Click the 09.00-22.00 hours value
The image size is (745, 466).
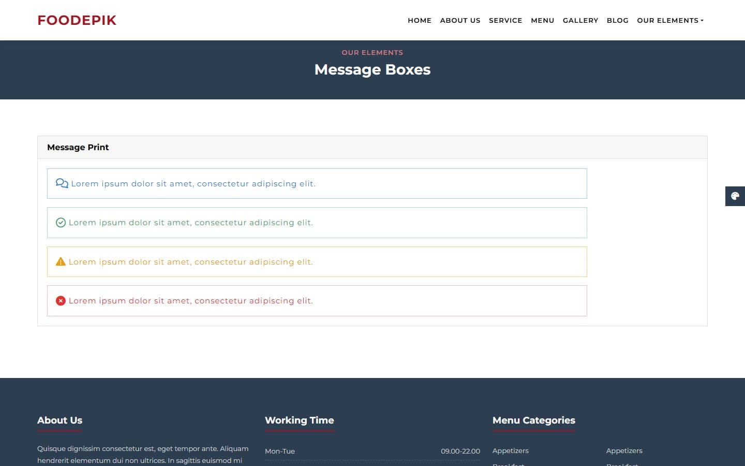tap(460, 452)
